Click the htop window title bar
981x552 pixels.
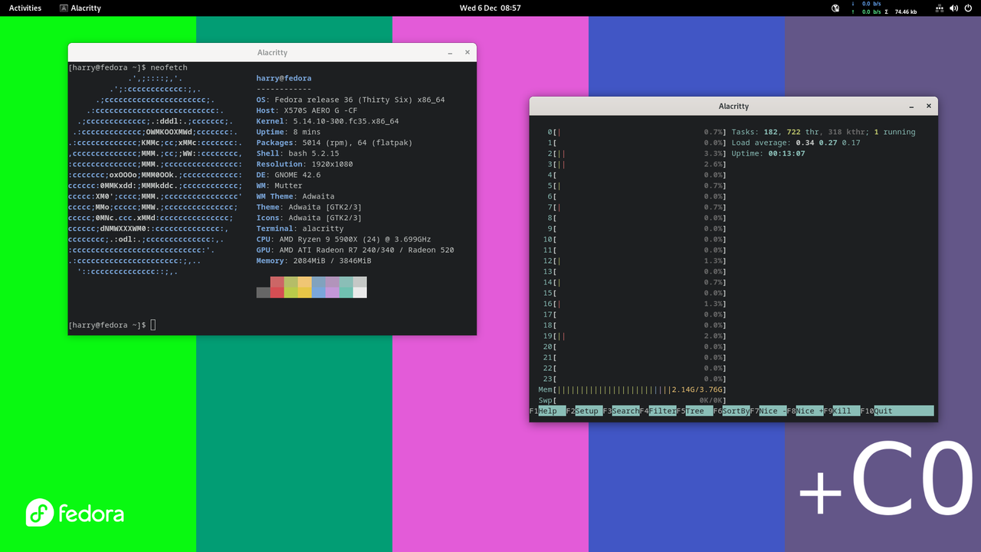tap(733, 107)
